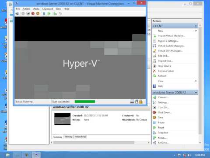Click the keyboard status icon
The height and width of the screenshot is (158, 210).
click(132, 101)
